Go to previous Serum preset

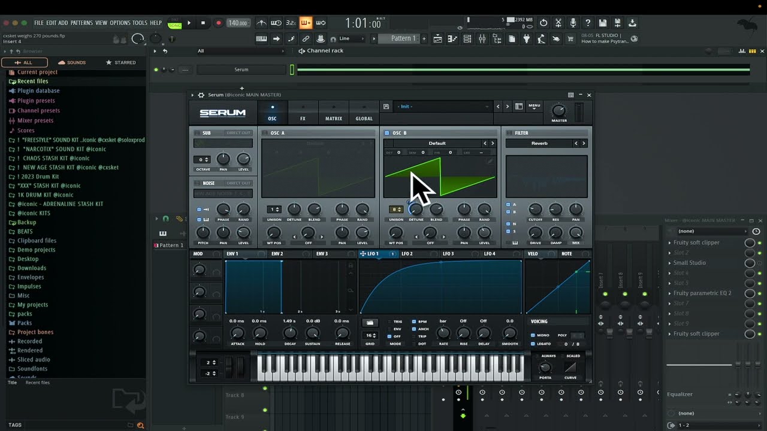(x=498, y=106)
